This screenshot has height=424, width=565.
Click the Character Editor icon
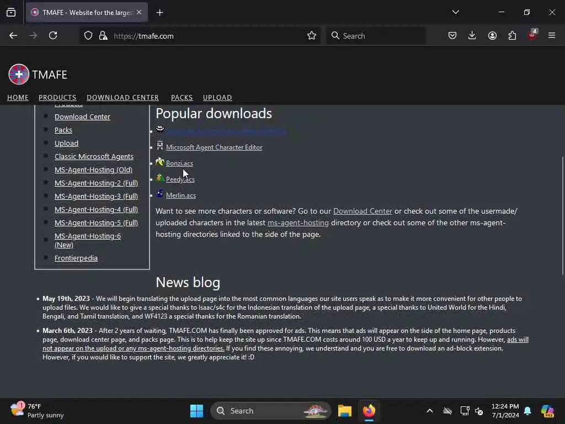(x=160, y=146)
